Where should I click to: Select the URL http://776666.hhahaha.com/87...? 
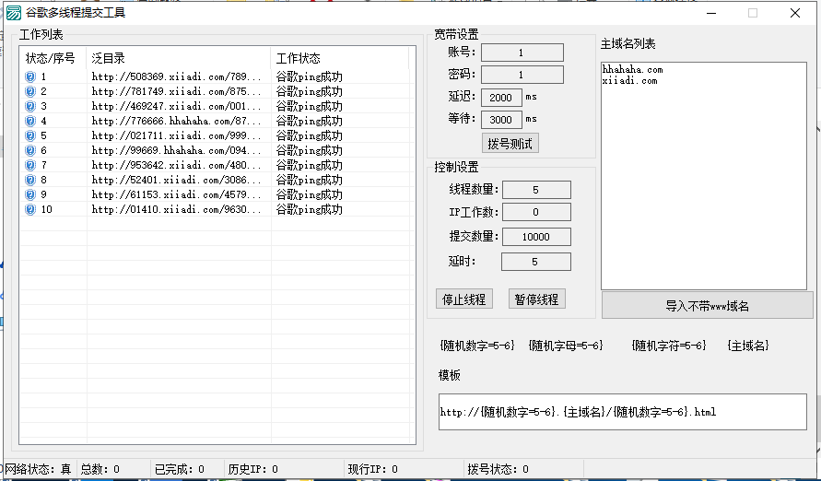176,121
